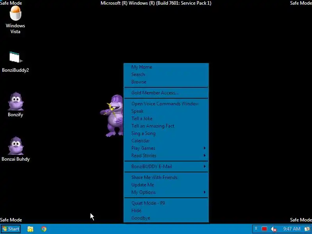Click the 9:47 AM clock

coord(291,229)
